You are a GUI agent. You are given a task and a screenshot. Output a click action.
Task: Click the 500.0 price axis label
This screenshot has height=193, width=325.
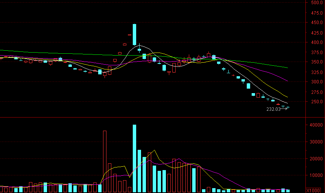(x=317, y=3)
